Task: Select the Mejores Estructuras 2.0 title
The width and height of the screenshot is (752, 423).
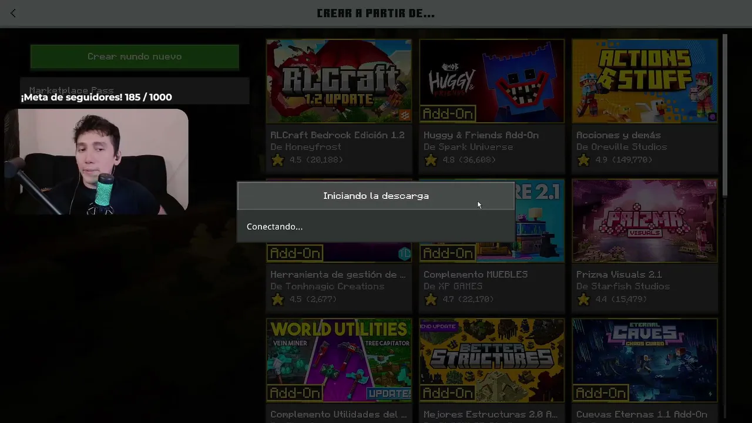Action: pos(491,415)
